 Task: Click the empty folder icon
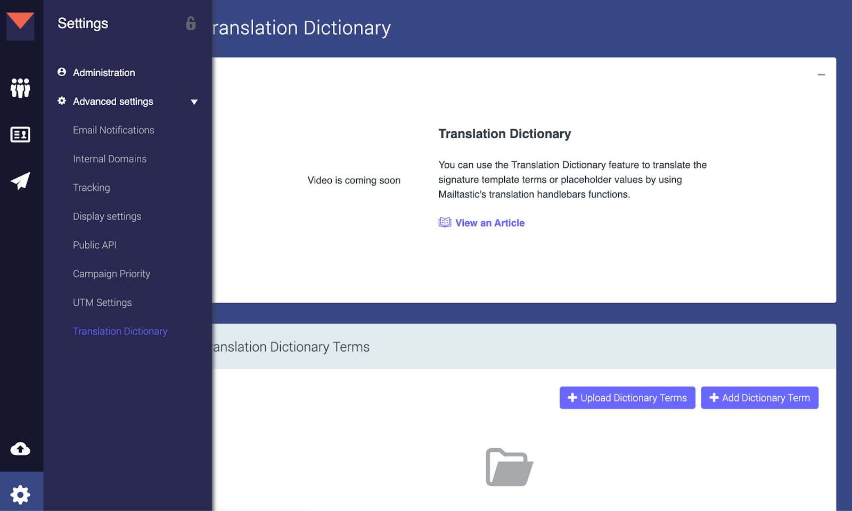[509, 467]
